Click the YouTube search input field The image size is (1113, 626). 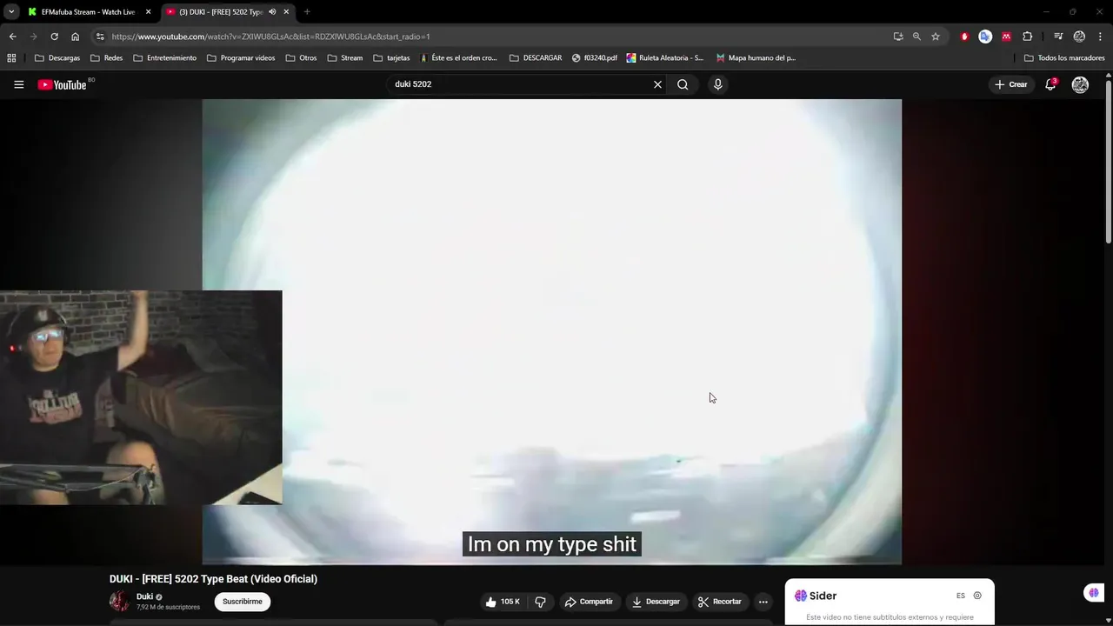click(522, 84)
